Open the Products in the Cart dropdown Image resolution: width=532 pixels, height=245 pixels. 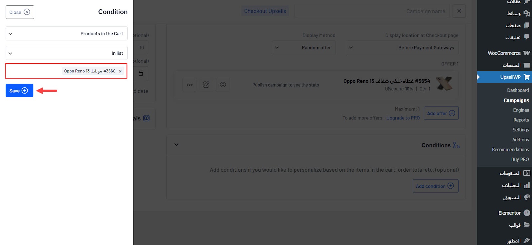(x=66, y=34)
